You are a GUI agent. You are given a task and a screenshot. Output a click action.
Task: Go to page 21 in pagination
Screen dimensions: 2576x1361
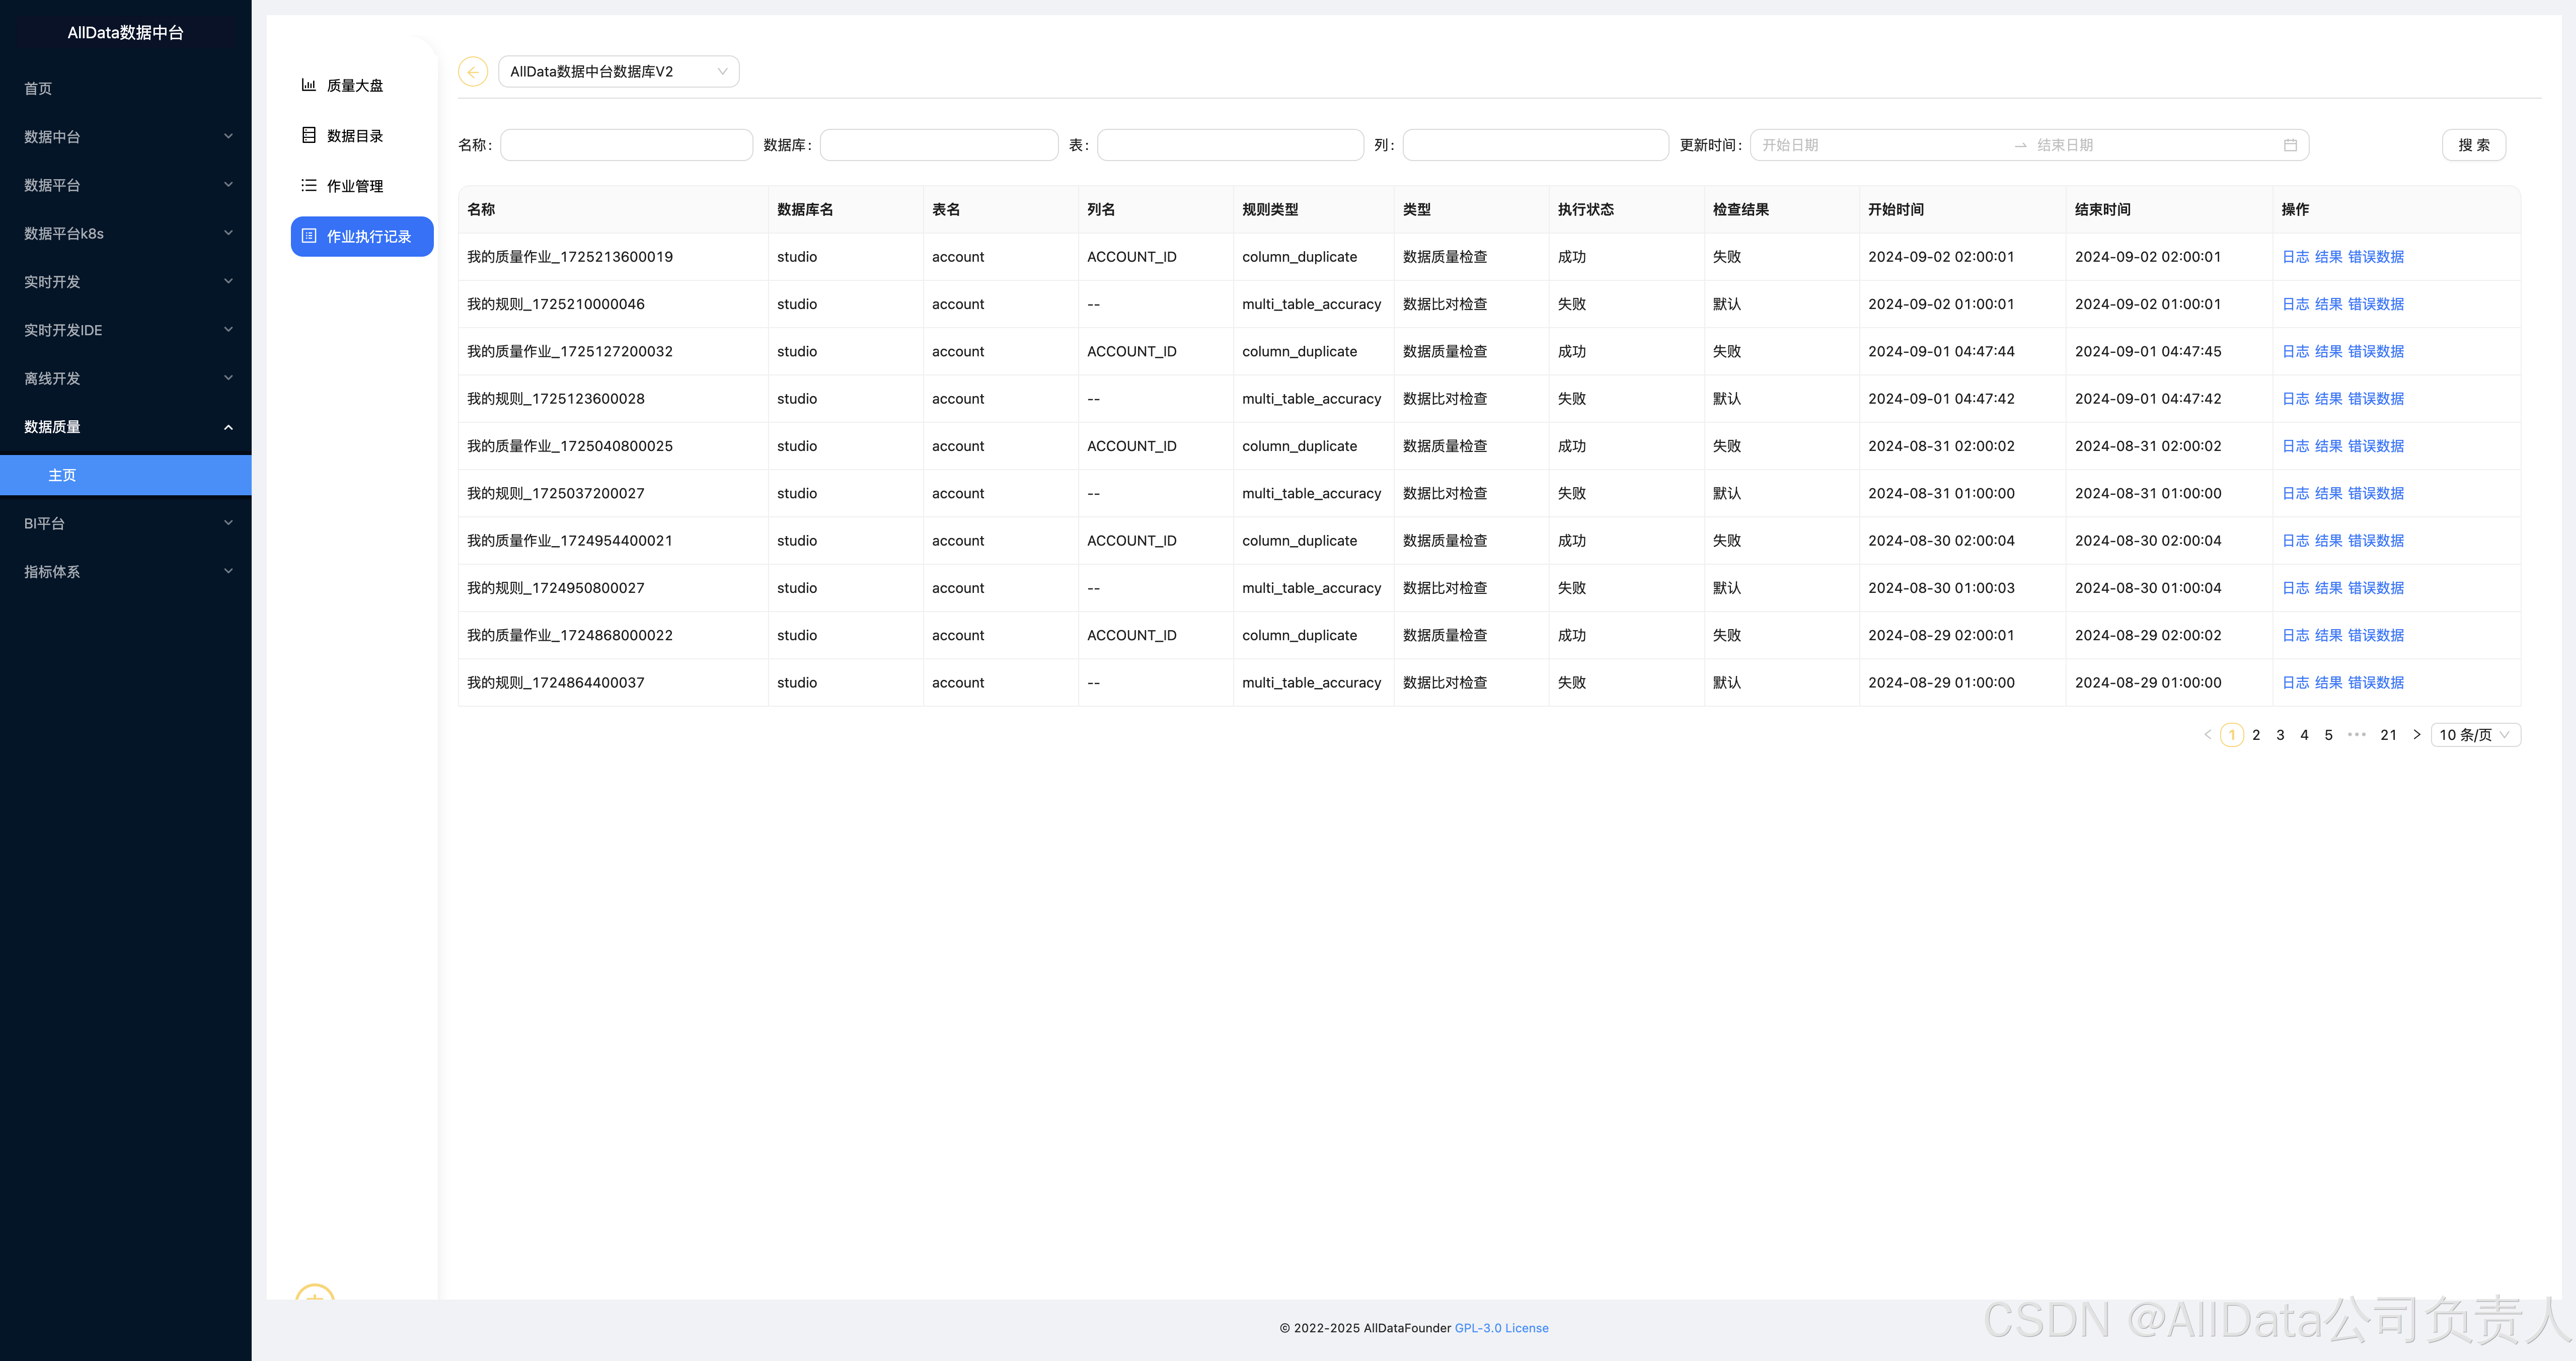[2388, 735]
